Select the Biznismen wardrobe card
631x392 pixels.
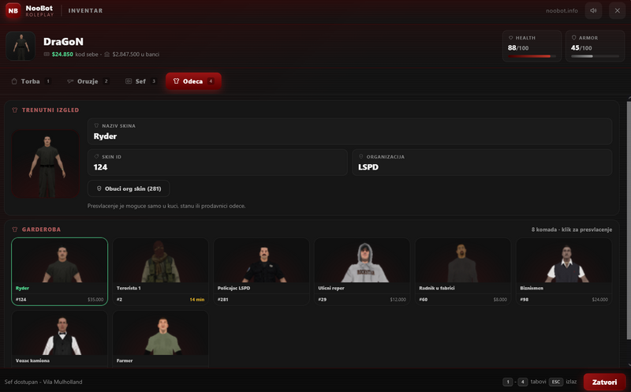click(564, 271)
